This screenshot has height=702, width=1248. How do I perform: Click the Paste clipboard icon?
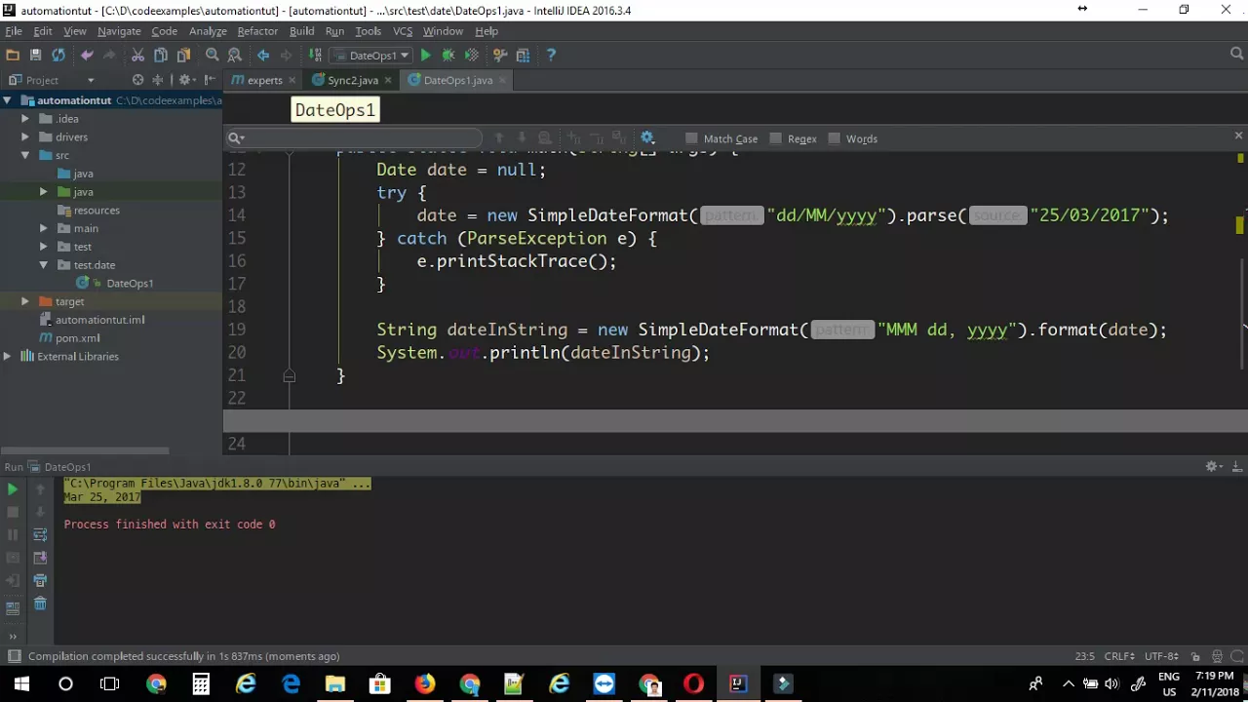pyautogui.click(x=183, y=56)
